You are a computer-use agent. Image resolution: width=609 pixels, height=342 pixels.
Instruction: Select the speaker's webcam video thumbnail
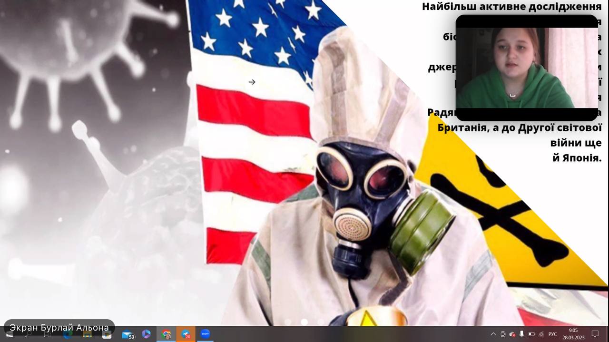527,68
